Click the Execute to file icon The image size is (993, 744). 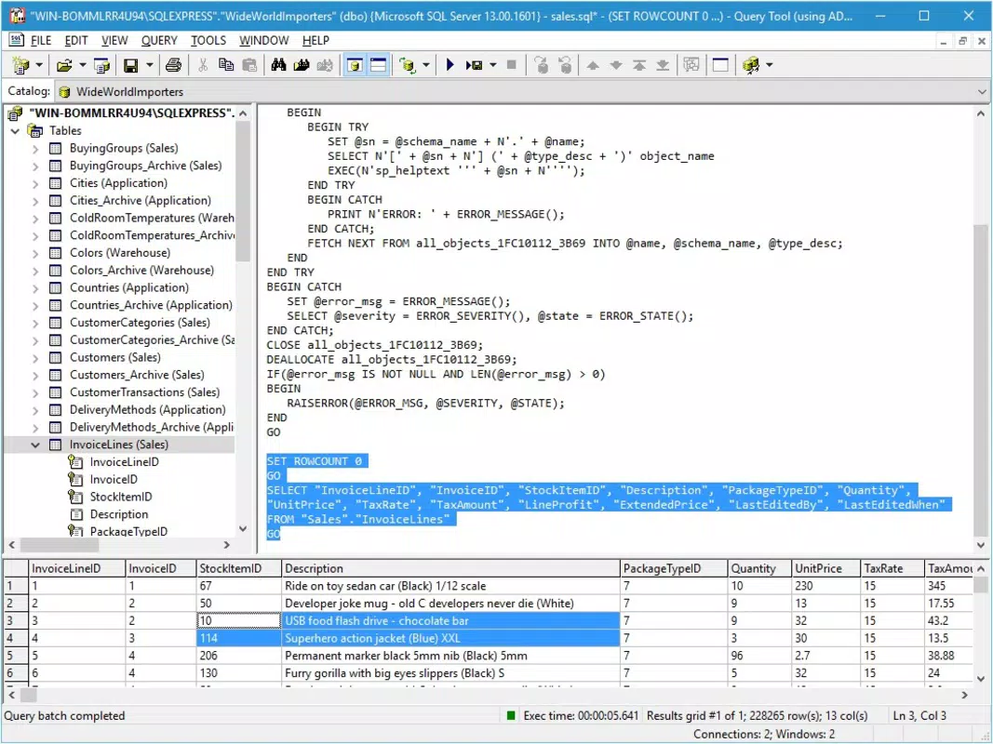[475, 65]
